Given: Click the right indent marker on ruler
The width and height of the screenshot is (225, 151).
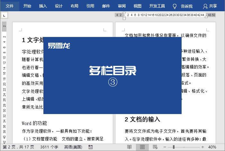Looking at the screenshot, I should coord(206,17).
